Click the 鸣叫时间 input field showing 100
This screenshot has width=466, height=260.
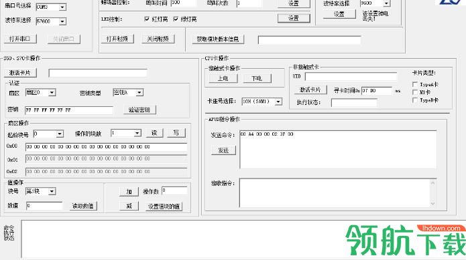coord(183,3)
